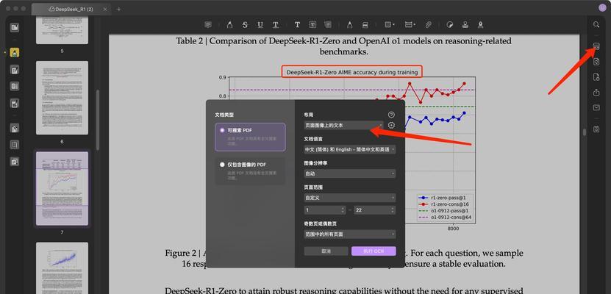Click the start page field showing 1

coord(325,210)
